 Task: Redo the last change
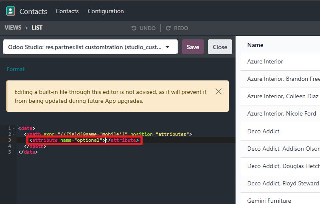tap(177, 28)
